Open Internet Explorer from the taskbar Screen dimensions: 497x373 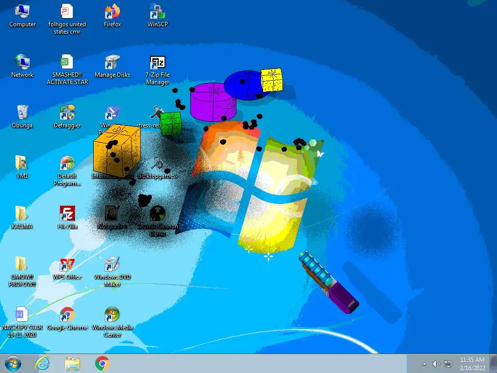pos(43,363)
